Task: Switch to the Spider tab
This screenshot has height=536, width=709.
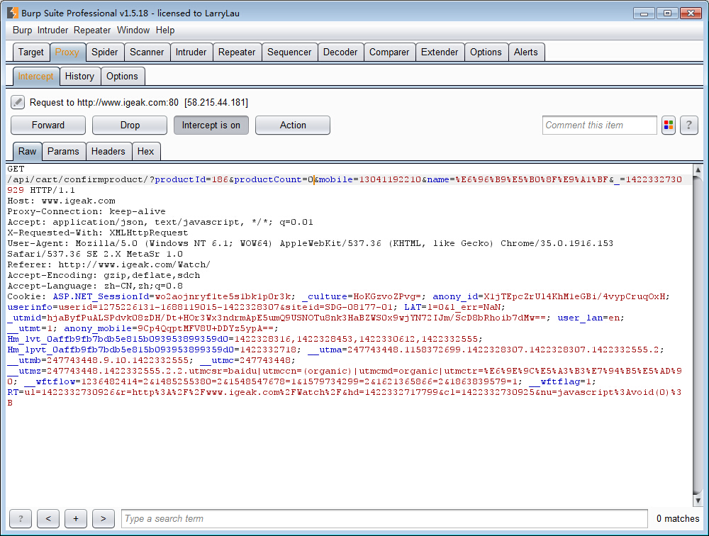Action: point(104,52)
